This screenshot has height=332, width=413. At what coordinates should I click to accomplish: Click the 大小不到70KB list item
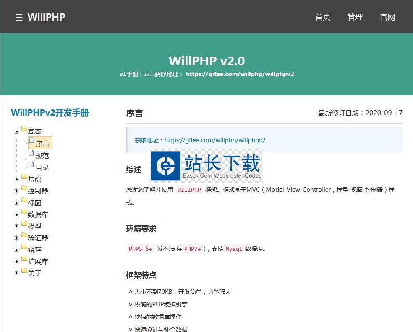coord(183,292)
